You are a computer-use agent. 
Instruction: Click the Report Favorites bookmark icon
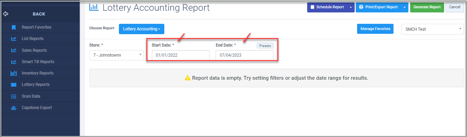14,27
